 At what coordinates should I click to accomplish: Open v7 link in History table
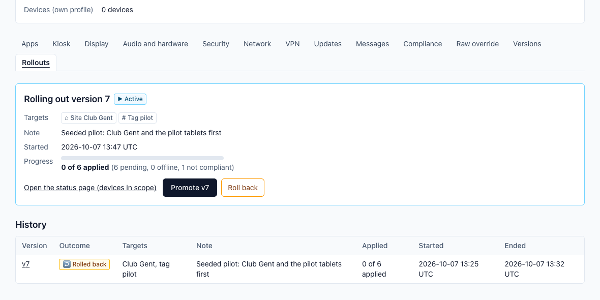25,264
